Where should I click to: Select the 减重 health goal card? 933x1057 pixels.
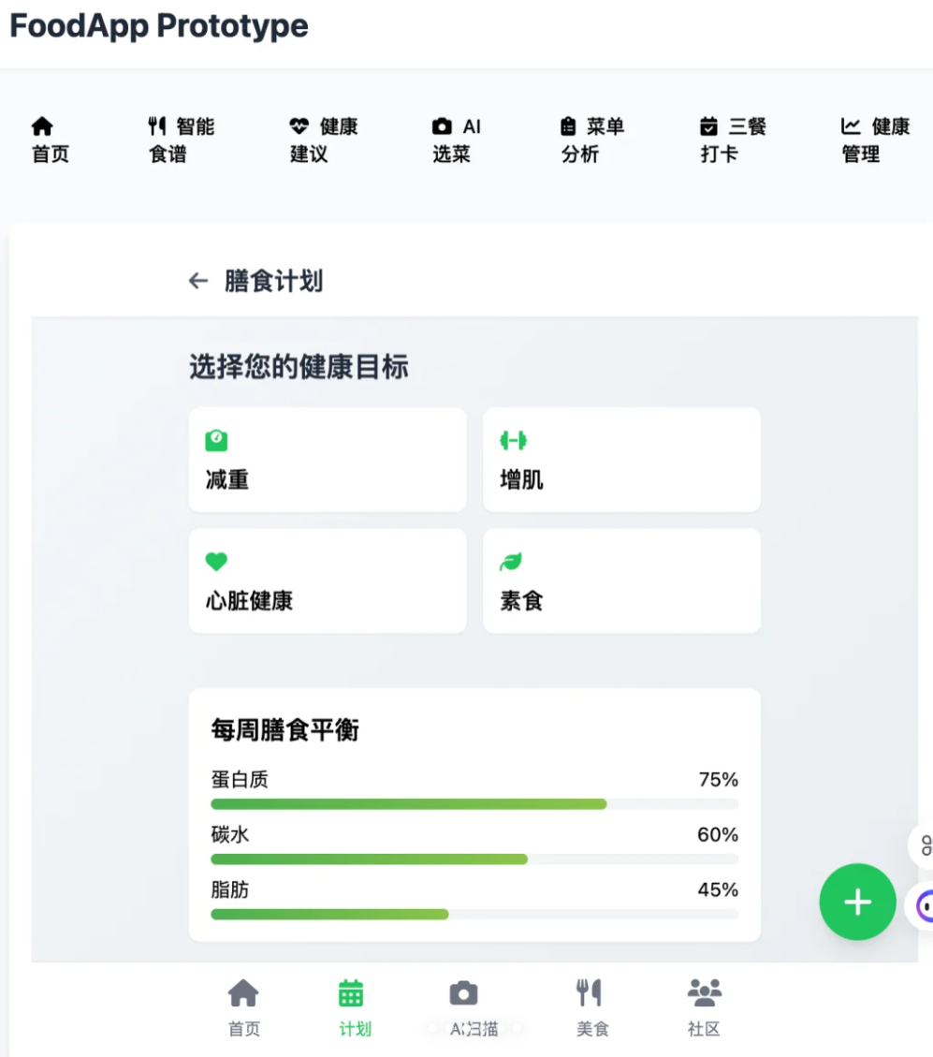tap(328, 460)
